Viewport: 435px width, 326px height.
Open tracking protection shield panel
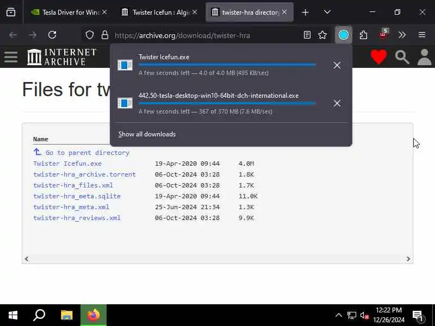point(89,35)
